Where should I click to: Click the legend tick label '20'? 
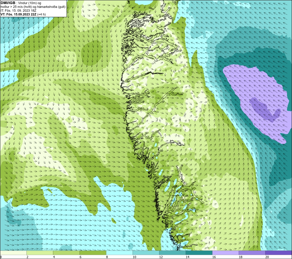(x=267, y=257)
